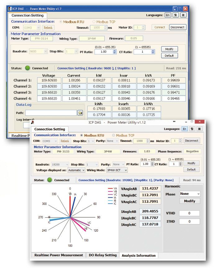Image resolution: width=217 pixels, height=270 pixels.
Task: Click Channel 4 PF value 0.99466
Action: (173, 99)
